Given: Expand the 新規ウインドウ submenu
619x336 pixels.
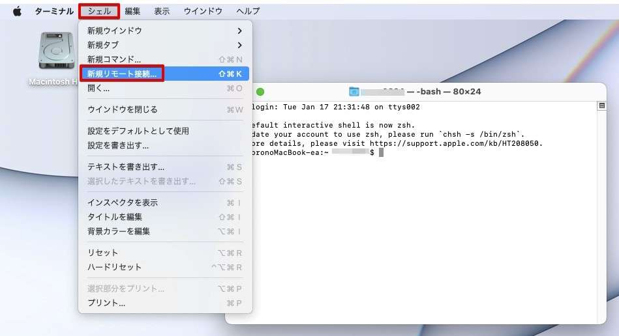Looking at the screenshot, I should point(165,31).
